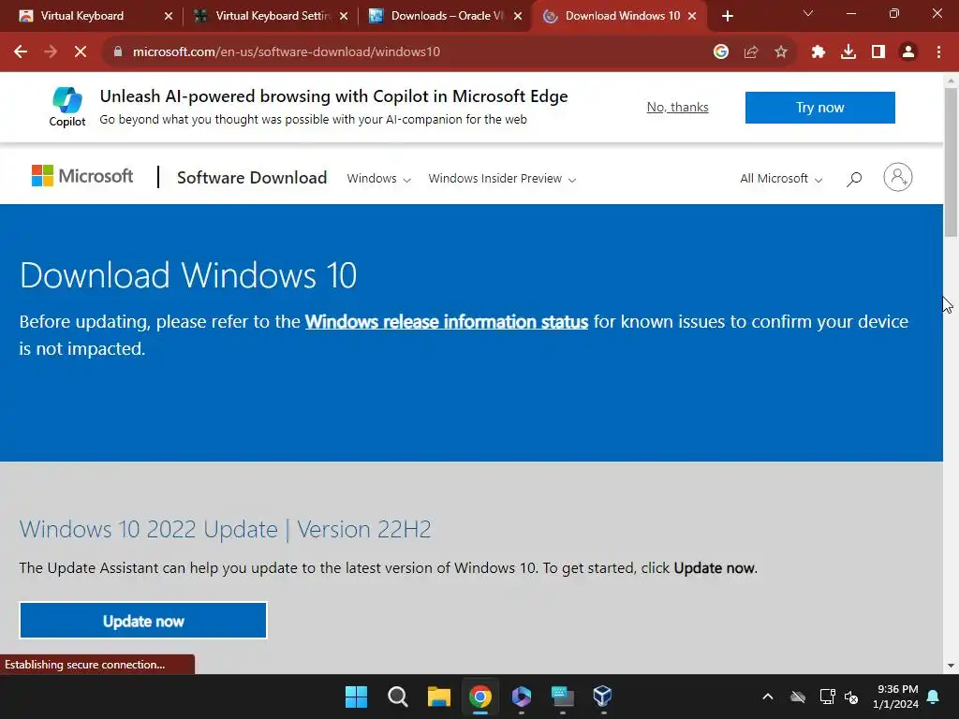
Task: Close the Downloads – Oracle tab
Action: (518, 16)
